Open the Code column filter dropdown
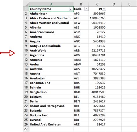 pos(86,9)
